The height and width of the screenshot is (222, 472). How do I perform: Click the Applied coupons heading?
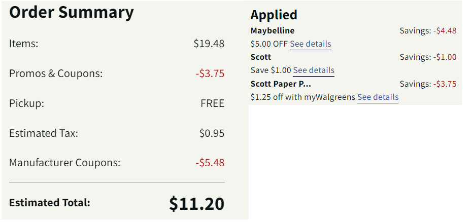click(x=274, y=15)
